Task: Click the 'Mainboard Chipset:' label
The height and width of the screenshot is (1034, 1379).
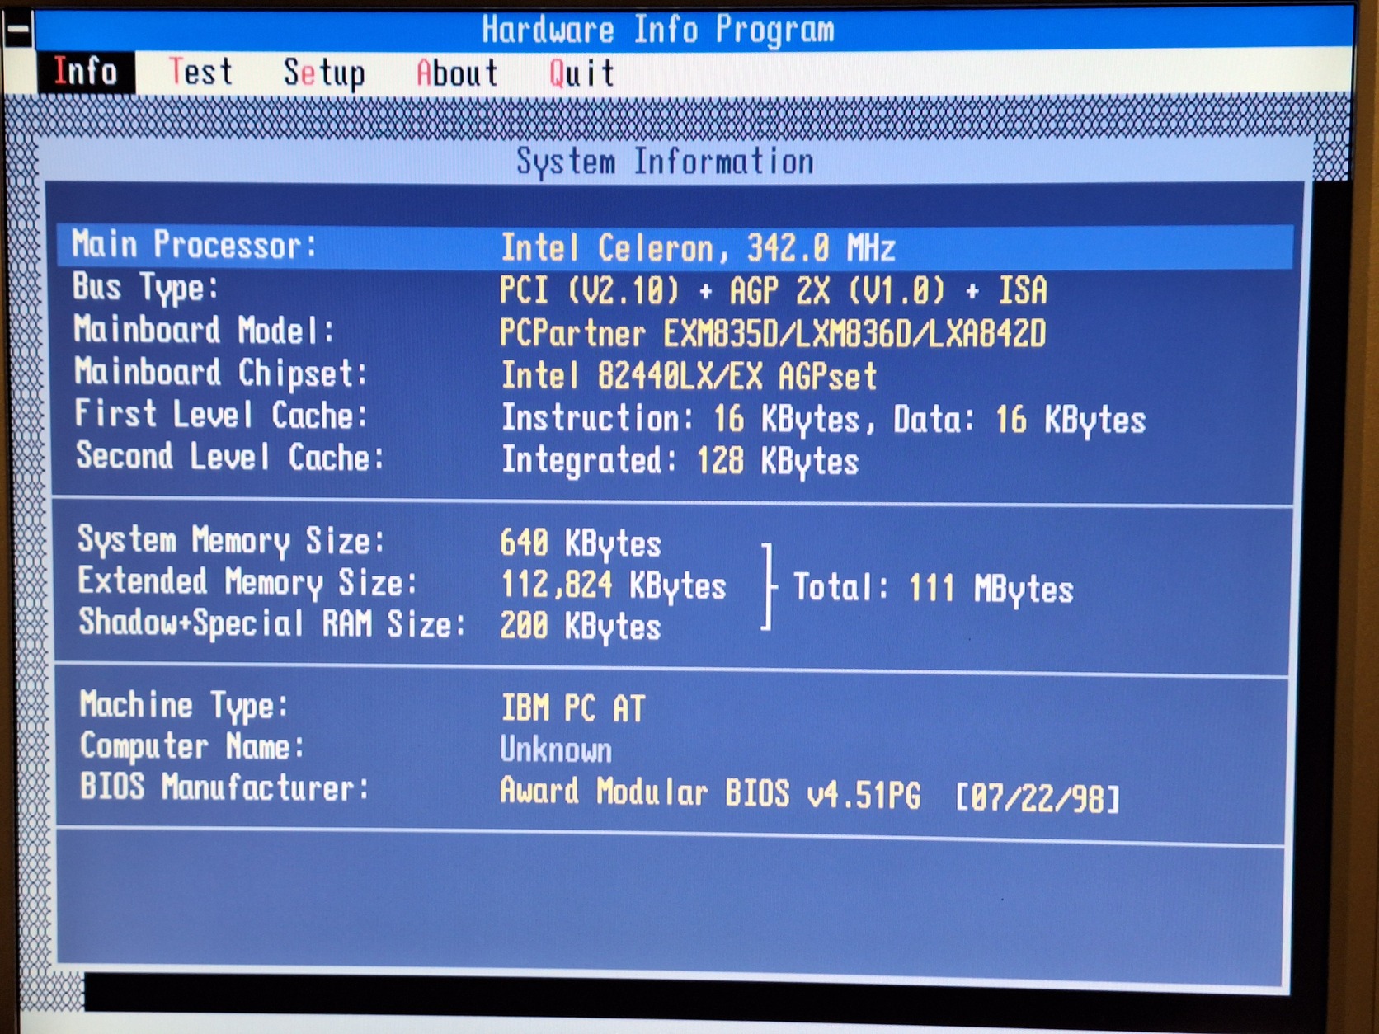Action: (221, 373)
